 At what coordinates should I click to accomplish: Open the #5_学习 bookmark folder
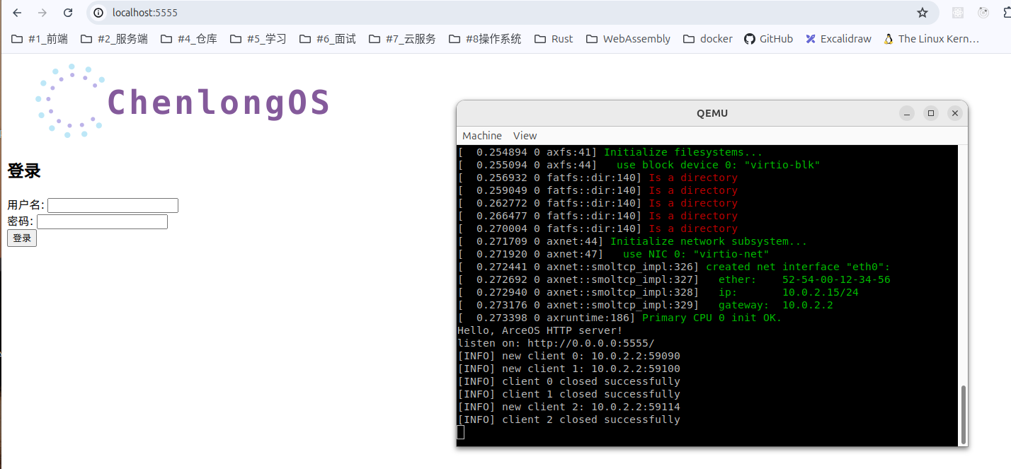[258, 39]
